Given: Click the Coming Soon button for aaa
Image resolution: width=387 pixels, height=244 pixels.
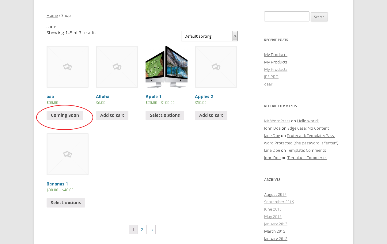Looking at the screenshot, I should pos(65,115).
